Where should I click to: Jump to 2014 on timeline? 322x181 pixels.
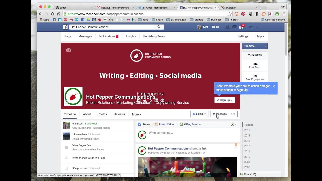(247, 135)
